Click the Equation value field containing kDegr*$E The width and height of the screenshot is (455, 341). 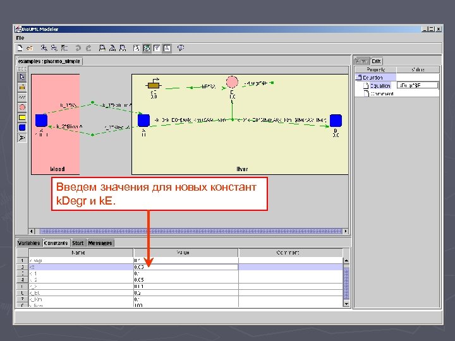417,85
